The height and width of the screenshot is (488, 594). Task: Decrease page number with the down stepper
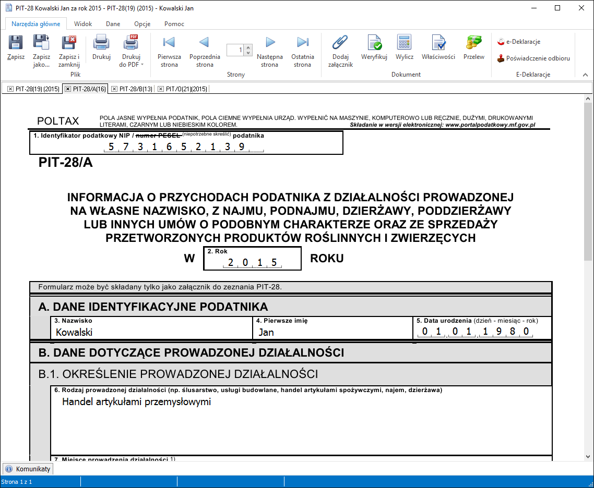(x=248, y=53)
